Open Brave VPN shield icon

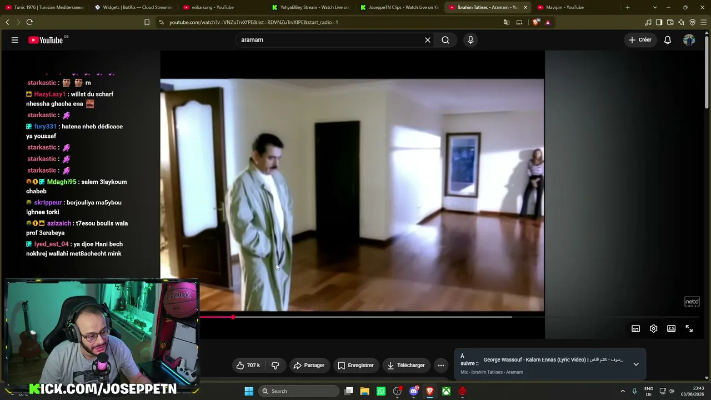tap(693, 22)
